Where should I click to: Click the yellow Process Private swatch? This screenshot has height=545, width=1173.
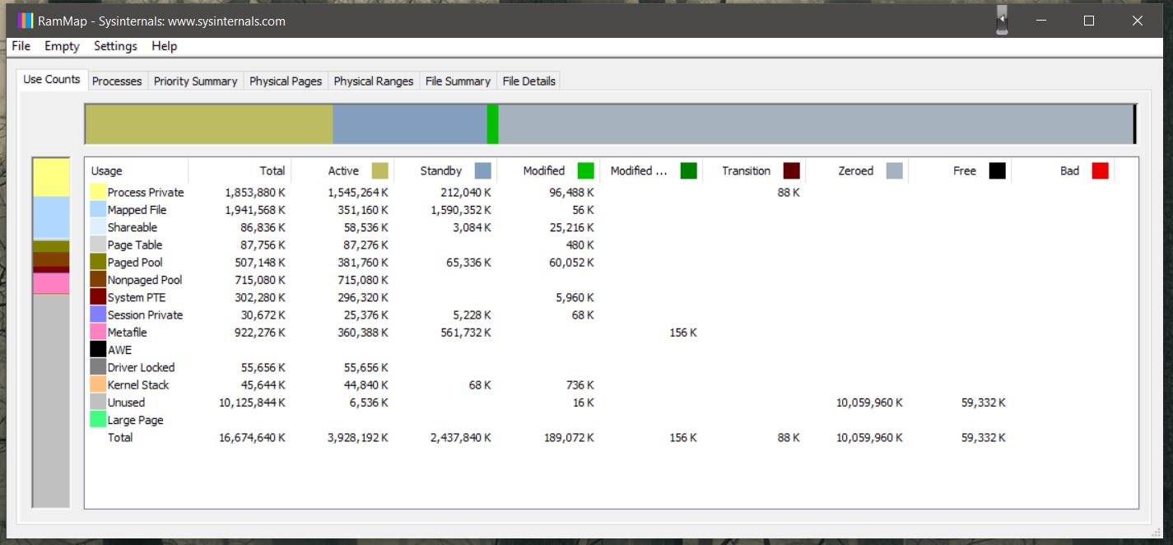[98, 192]
